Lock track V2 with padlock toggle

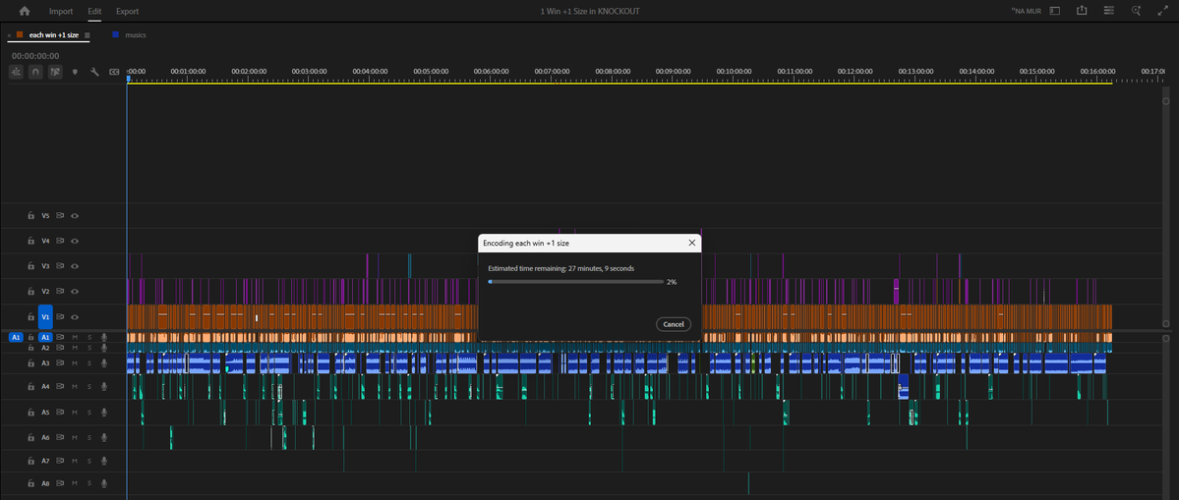tap(30, 292)
